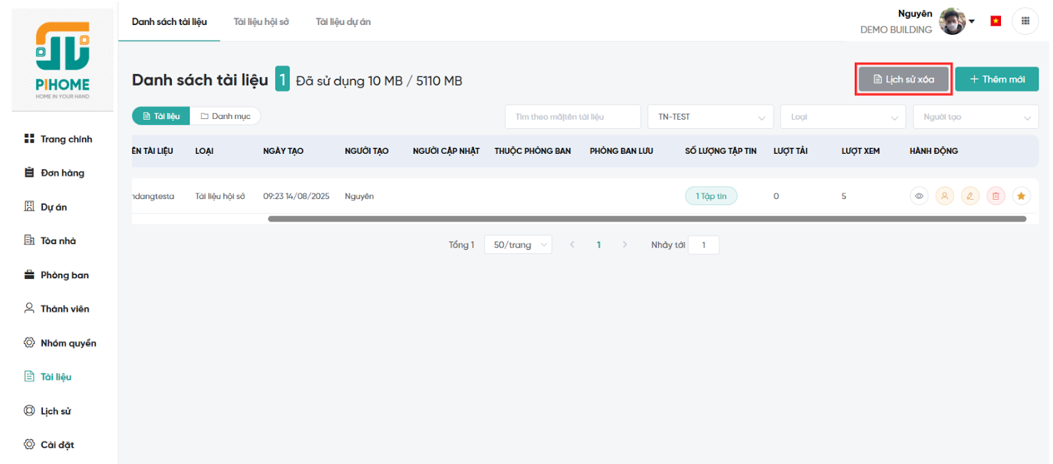The image size is (1053, 464).
Task: Switch to Danh mục view toggle
Action: 225,116
